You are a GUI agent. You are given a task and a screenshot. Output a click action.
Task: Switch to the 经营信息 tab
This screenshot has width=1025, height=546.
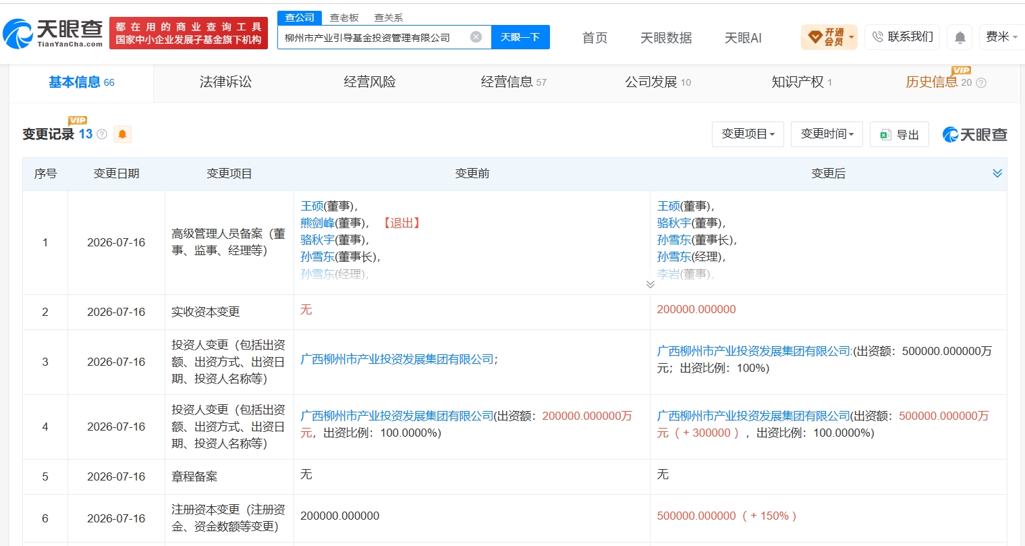[514, 82]
